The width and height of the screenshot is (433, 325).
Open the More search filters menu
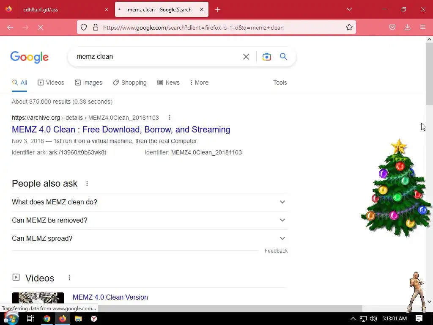(199, 83)
